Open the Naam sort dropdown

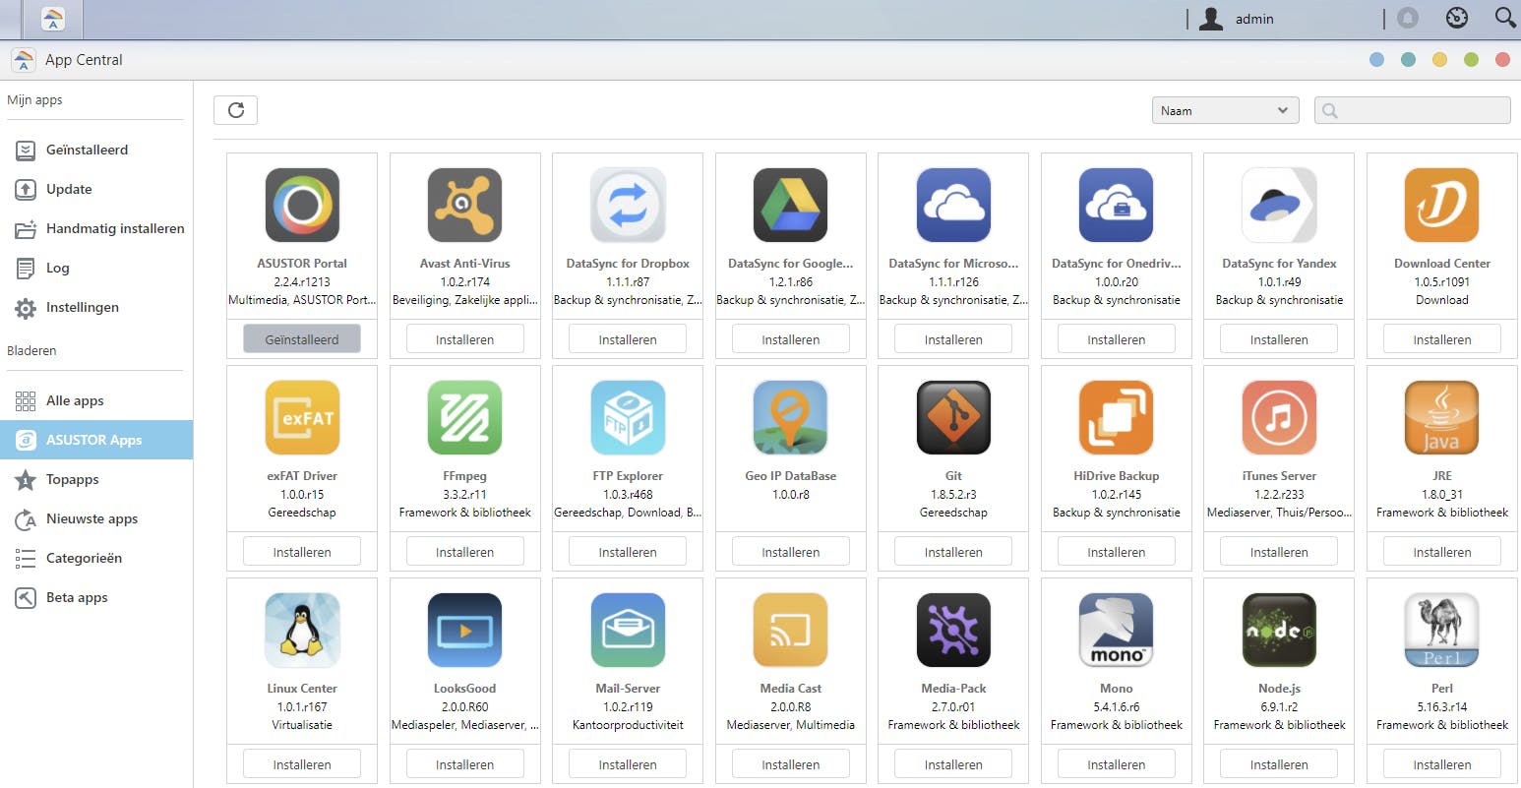pyautogui.click(x=1225, y=110)
